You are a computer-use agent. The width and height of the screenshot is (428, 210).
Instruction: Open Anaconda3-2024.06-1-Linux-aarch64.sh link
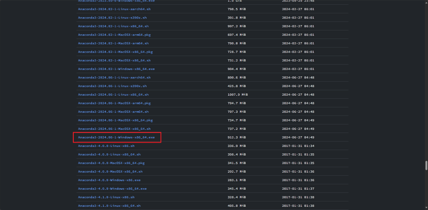(x=114, y=77)
